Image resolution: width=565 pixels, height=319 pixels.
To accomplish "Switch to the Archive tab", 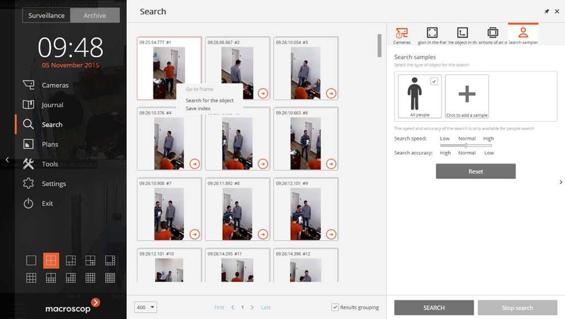I will pyautogui.click(x=95, y=15).
